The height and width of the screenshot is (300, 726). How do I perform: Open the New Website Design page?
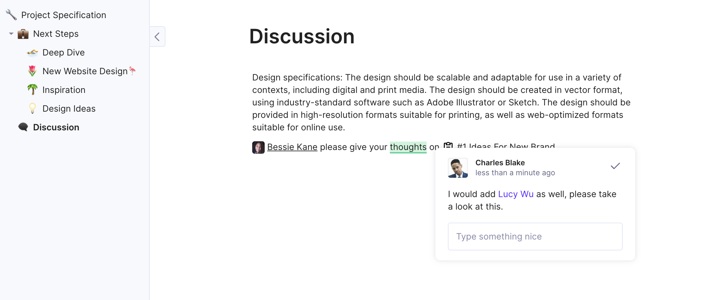point(85,71)
